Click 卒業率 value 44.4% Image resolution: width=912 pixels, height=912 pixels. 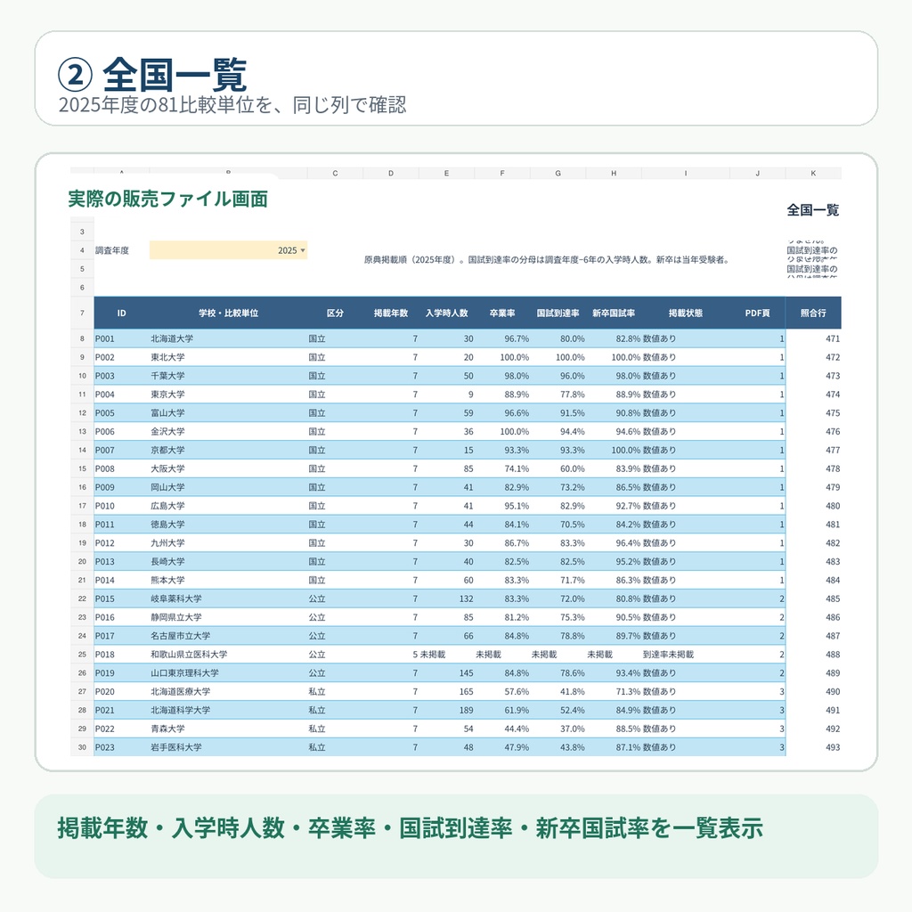502,729
